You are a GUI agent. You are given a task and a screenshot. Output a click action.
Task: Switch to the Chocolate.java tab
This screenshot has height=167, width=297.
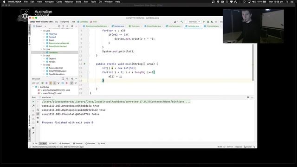213,26
